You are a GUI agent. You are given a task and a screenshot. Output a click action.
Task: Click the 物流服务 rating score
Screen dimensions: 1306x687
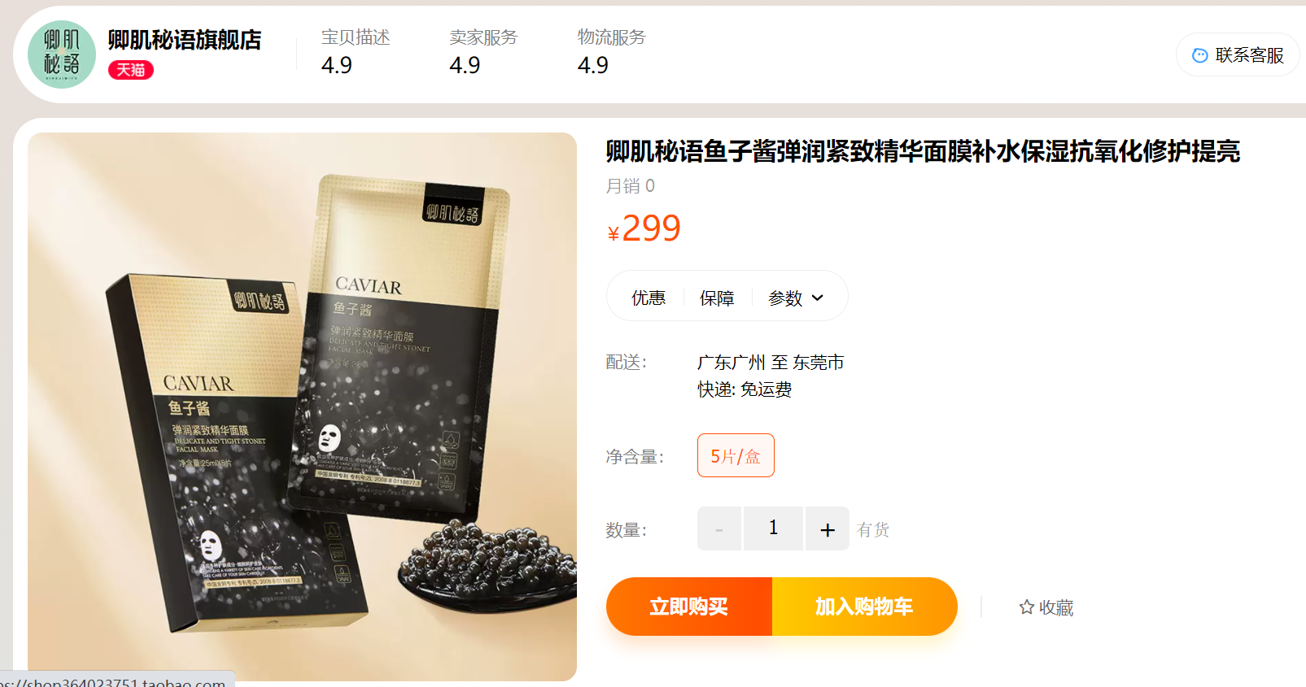click(593, 65)
